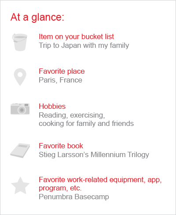176x215 pixels.
Task: Click the 'Favorite book' heading
Action: coord(61,146)
